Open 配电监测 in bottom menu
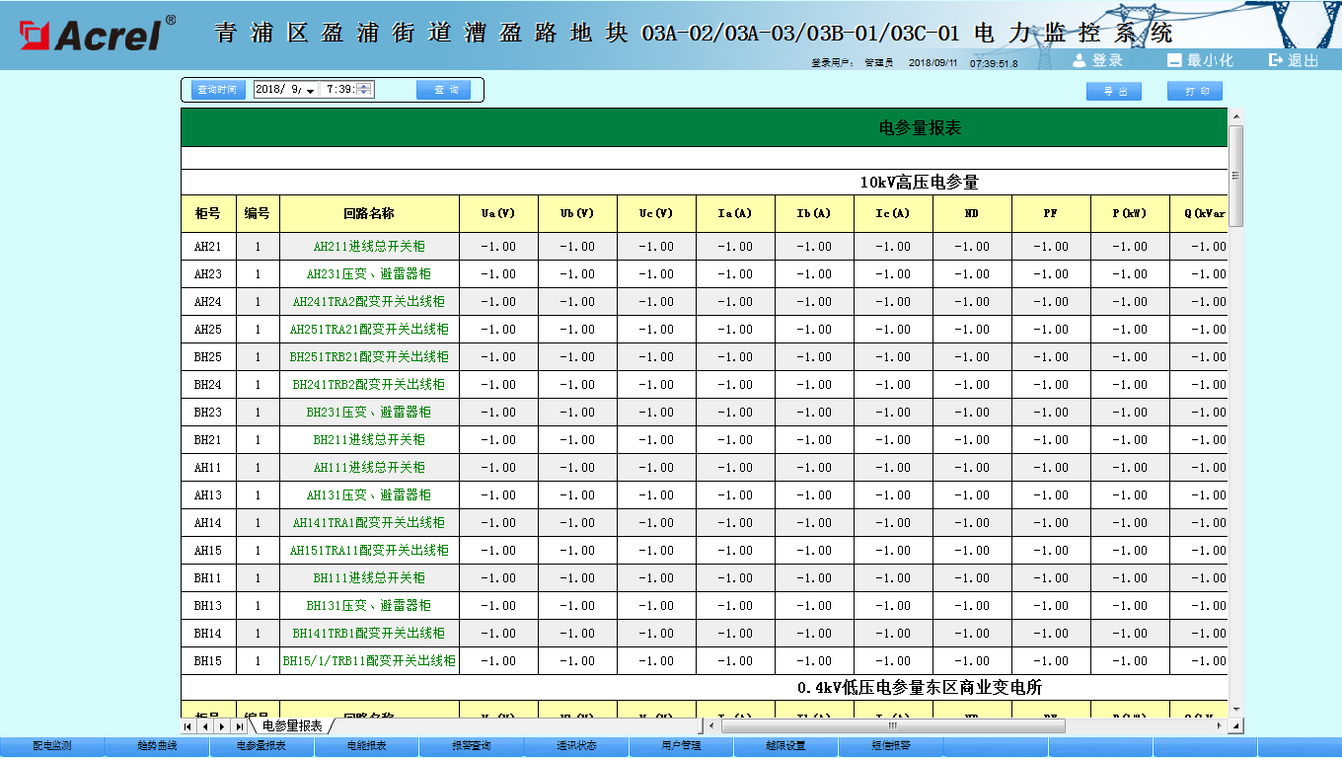Image resolution: width=1342 pixels, height=758 pixels. point(52,746)
